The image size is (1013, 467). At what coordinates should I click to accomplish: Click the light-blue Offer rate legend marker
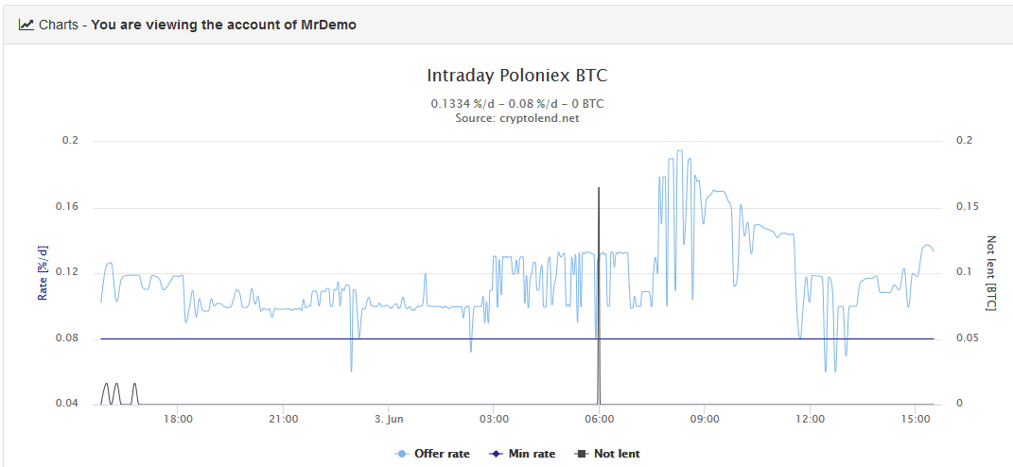(x=403, y=454)
